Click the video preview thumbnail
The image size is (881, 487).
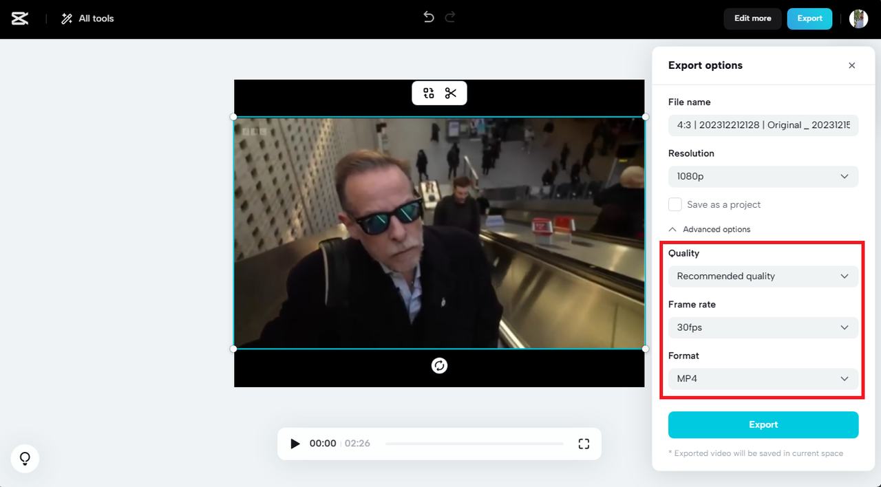439,232
